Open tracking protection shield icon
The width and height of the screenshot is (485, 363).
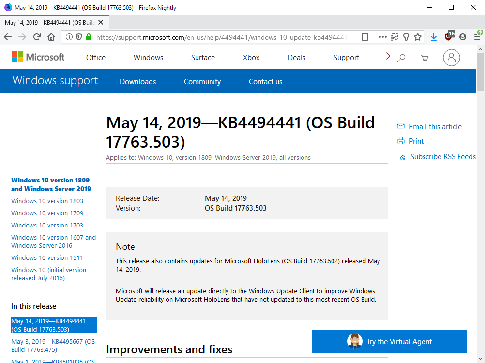coord(79,37)
